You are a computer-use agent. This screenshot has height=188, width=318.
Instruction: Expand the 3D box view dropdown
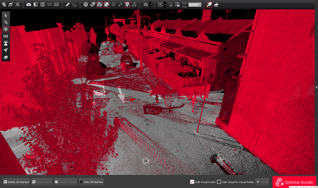(x=165, y=5)
